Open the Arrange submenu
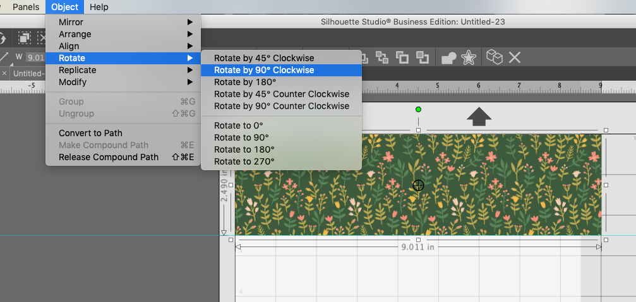Image resolution: width=636 pixels, height=302 pixels. (123, 34)
